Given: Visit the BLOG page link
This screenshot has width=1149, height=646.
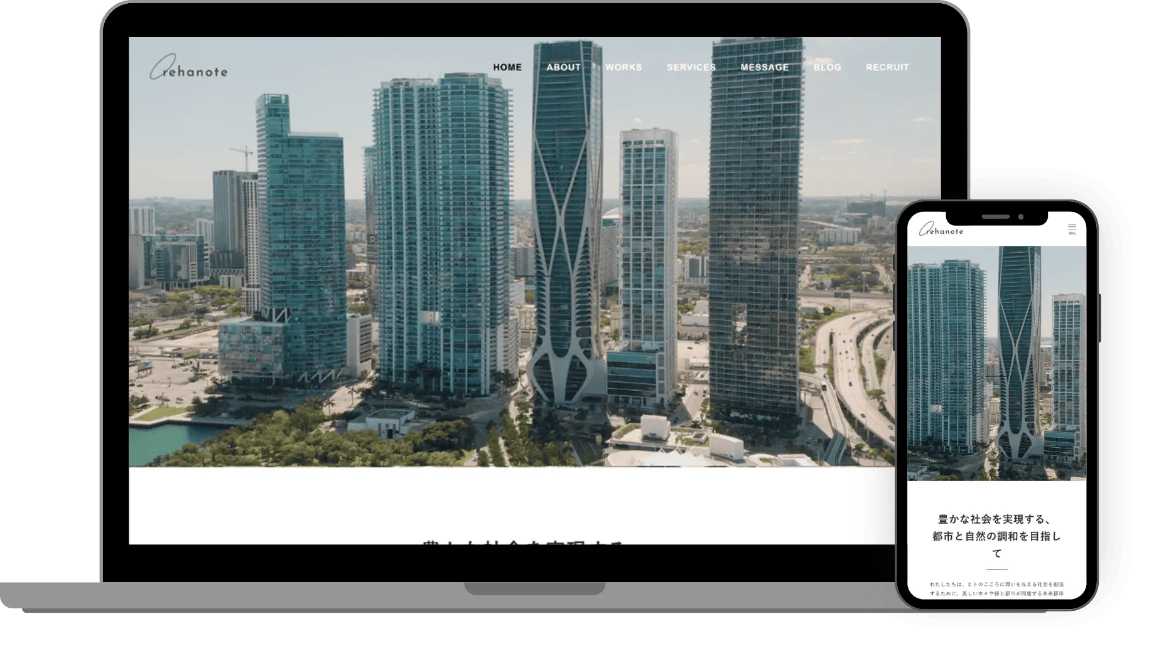Looking at the screenshot, I should click(x=827, y=67).
